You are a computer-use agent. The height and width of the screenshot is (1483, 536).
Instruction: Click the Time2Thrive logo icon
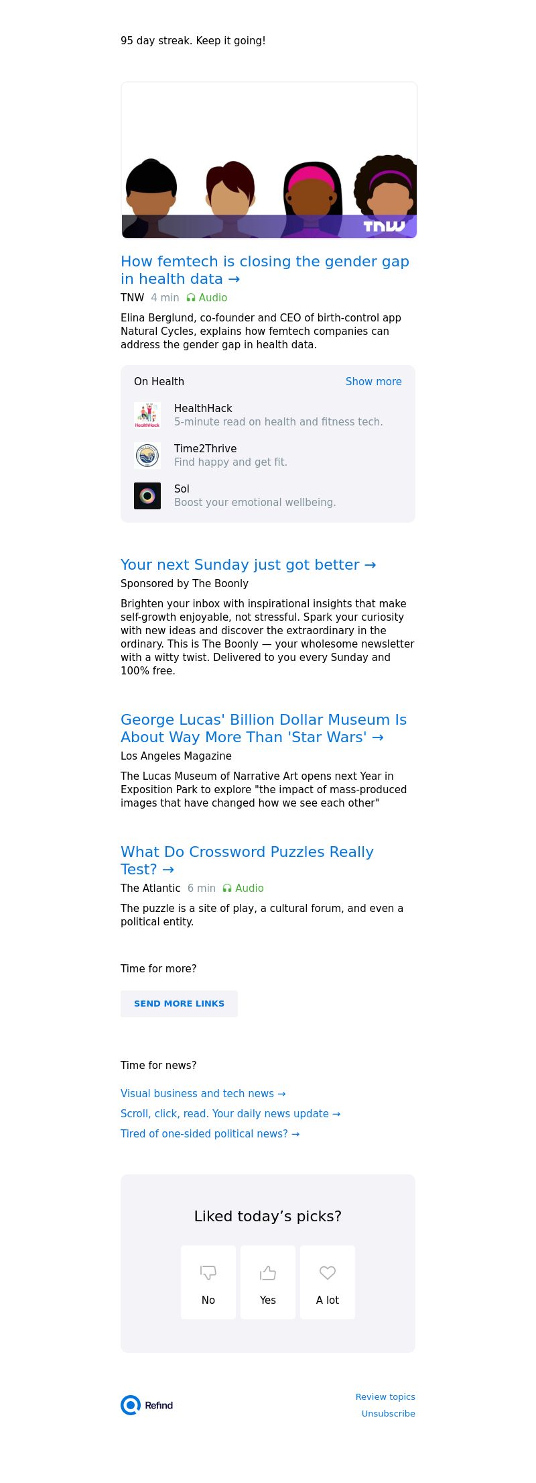[x=147, y=456]
